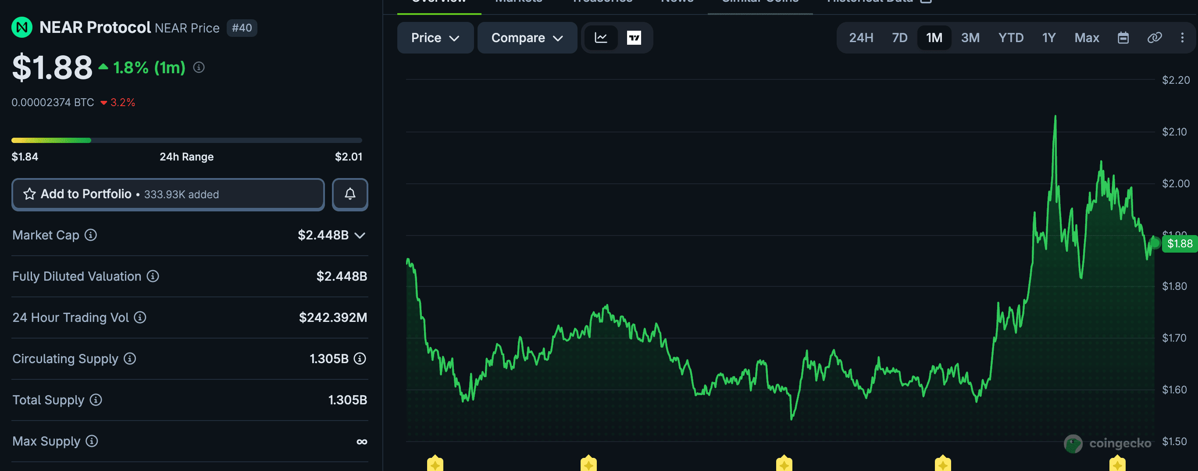Image resolution: width=1198 pixels, height=471 pixels.
Task: Click the $242.392M trading volume value
Action: pos(333,318)
